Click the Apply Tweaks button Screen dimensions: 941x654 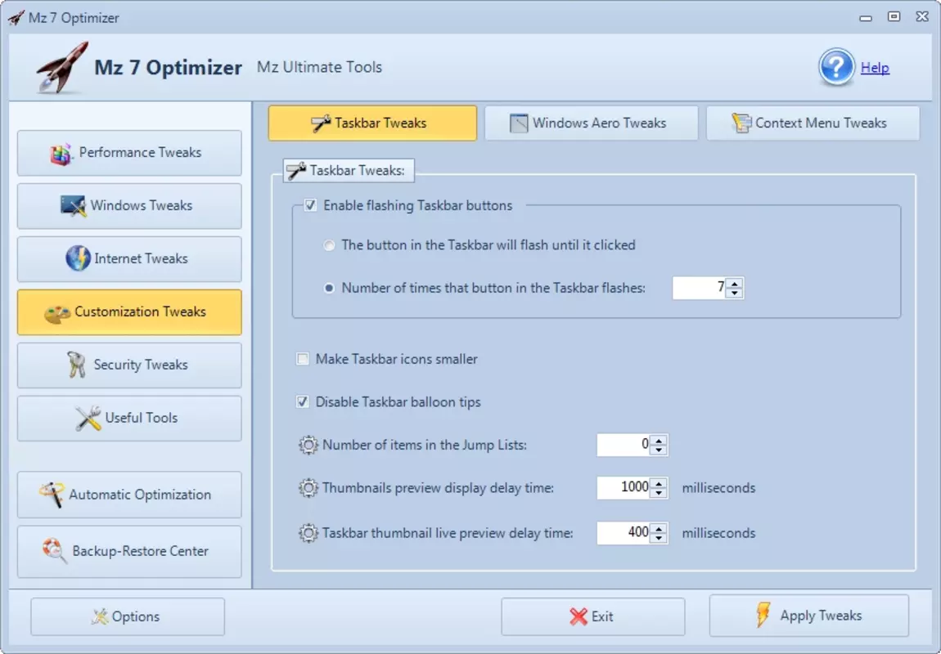(x=809, y=615)
